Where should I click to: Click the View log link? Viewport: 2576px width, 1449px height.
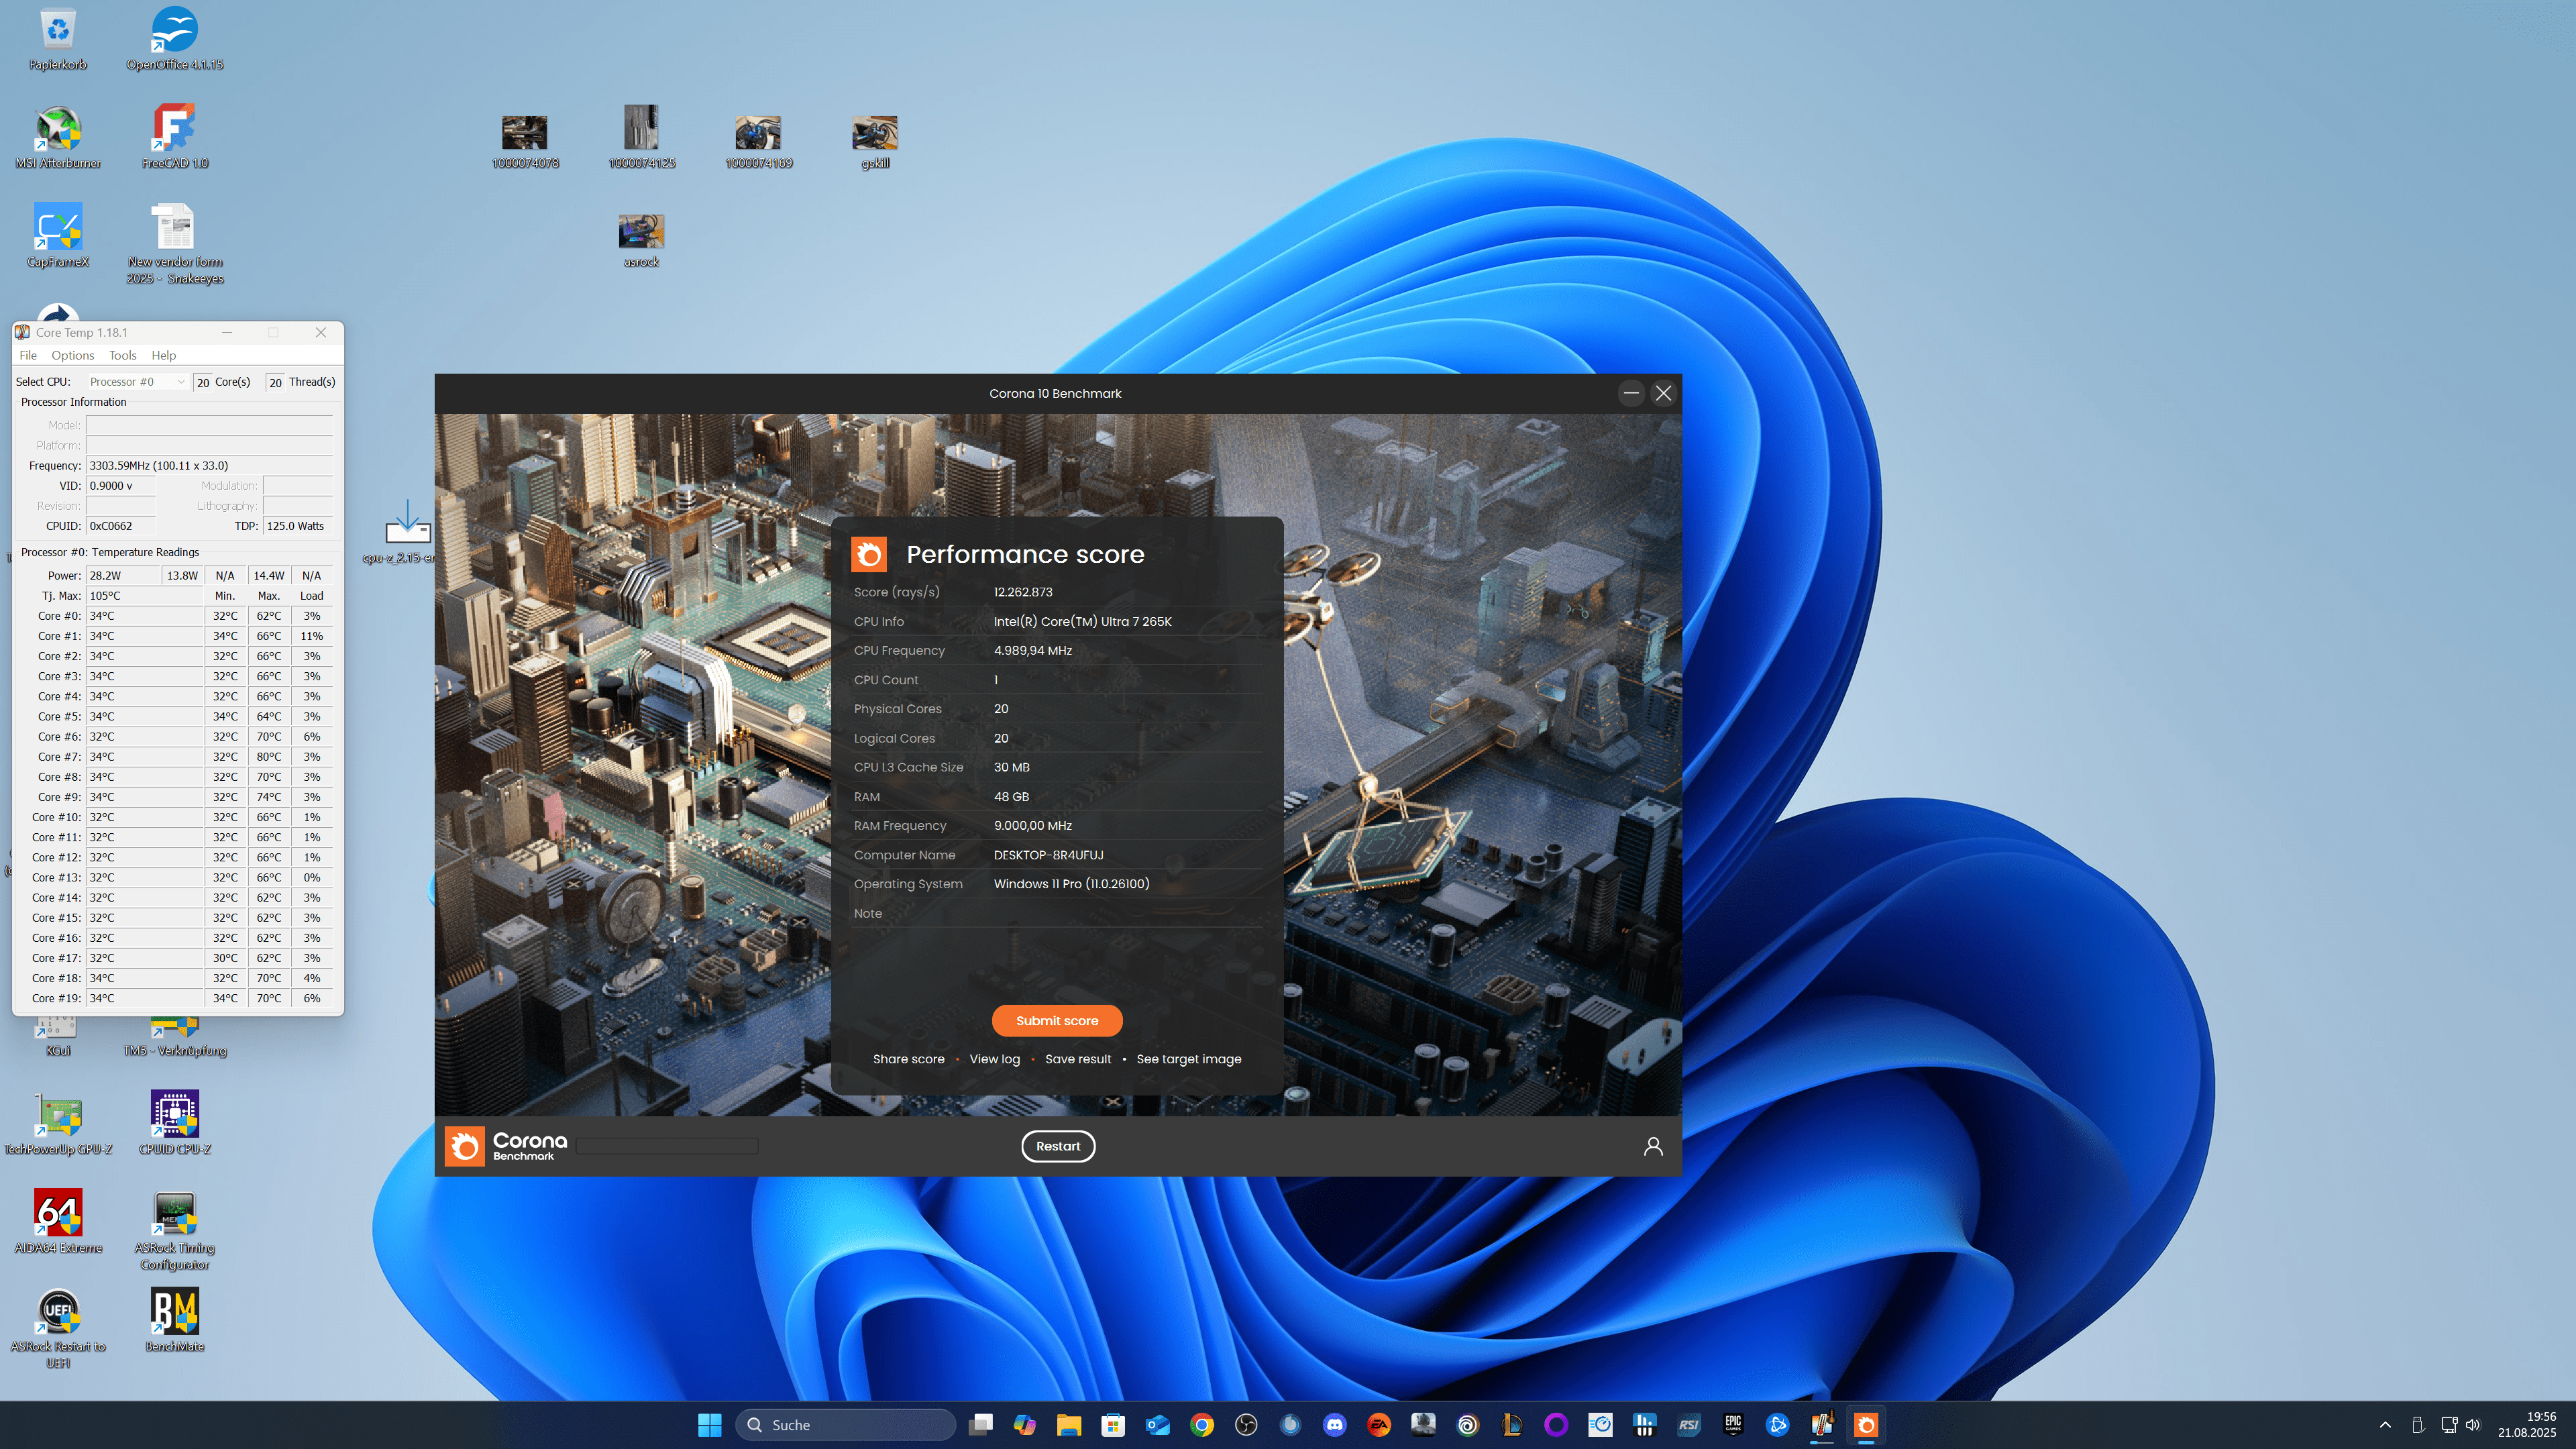pos(994,1059)
